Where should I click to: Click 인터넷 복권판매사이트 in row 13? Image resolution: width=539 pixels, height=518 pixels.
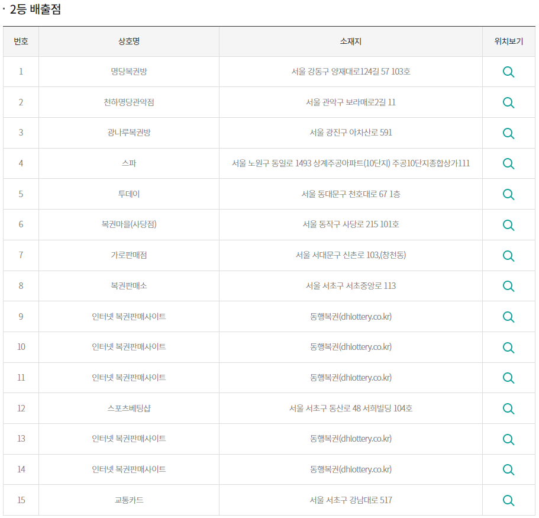pos(129,439)
